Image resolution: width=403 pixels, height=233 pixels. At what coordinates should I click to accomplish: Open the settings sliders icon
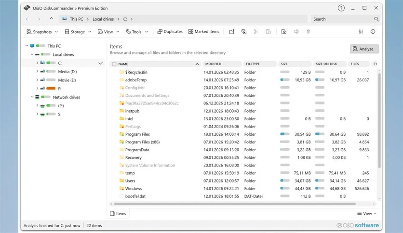click(361, 32)
